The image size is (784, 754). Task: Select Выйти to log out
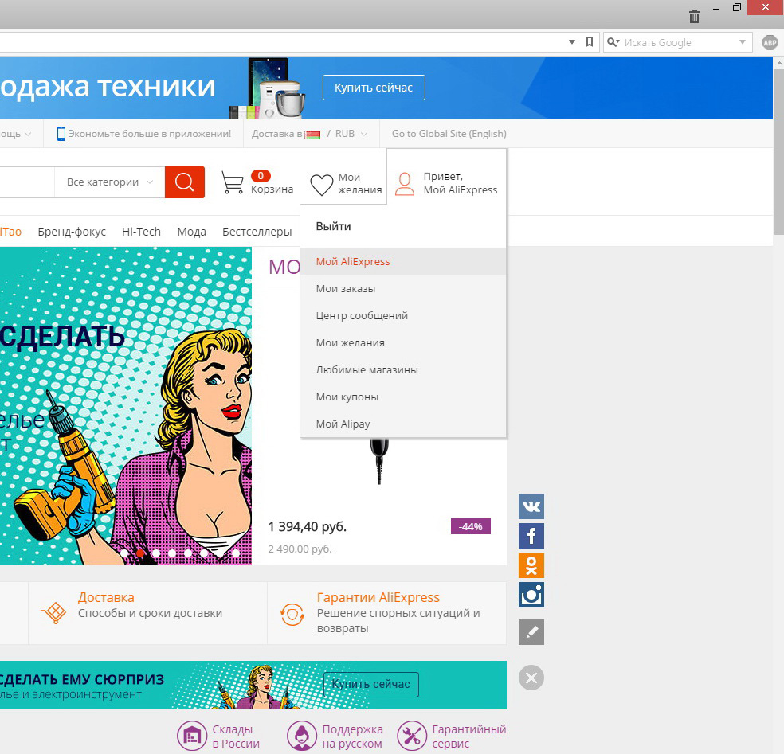tap(334, 226)
